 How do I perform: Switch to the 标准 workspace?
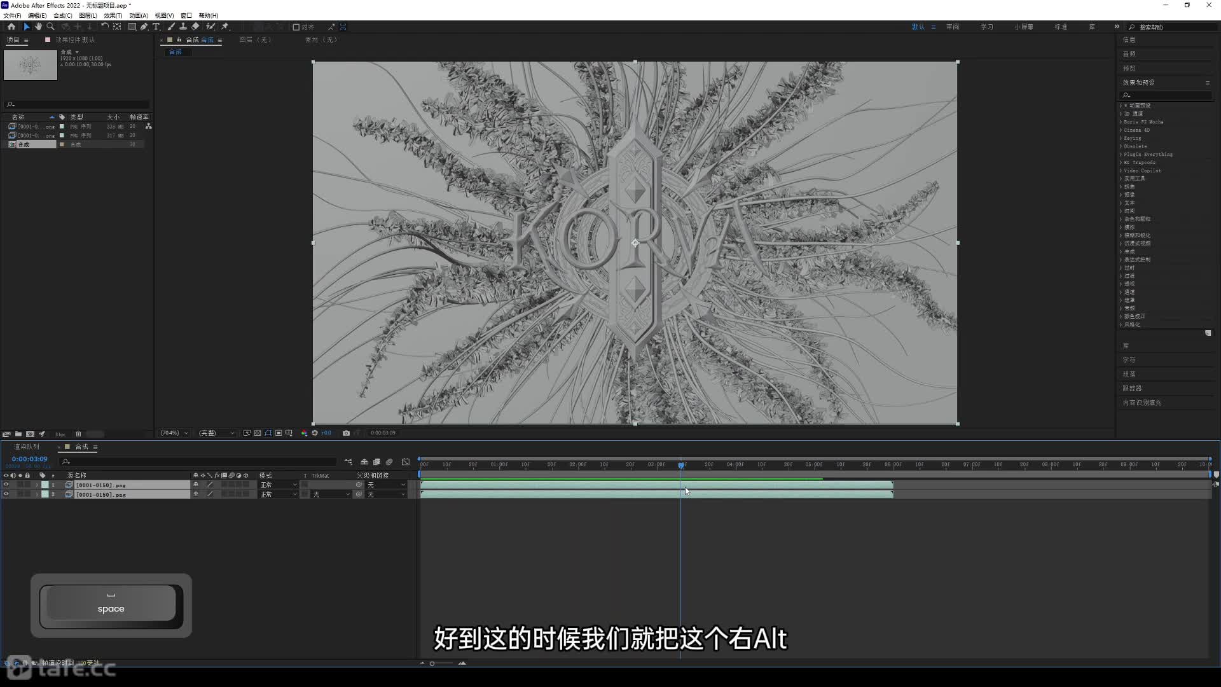coord(1061,27)
